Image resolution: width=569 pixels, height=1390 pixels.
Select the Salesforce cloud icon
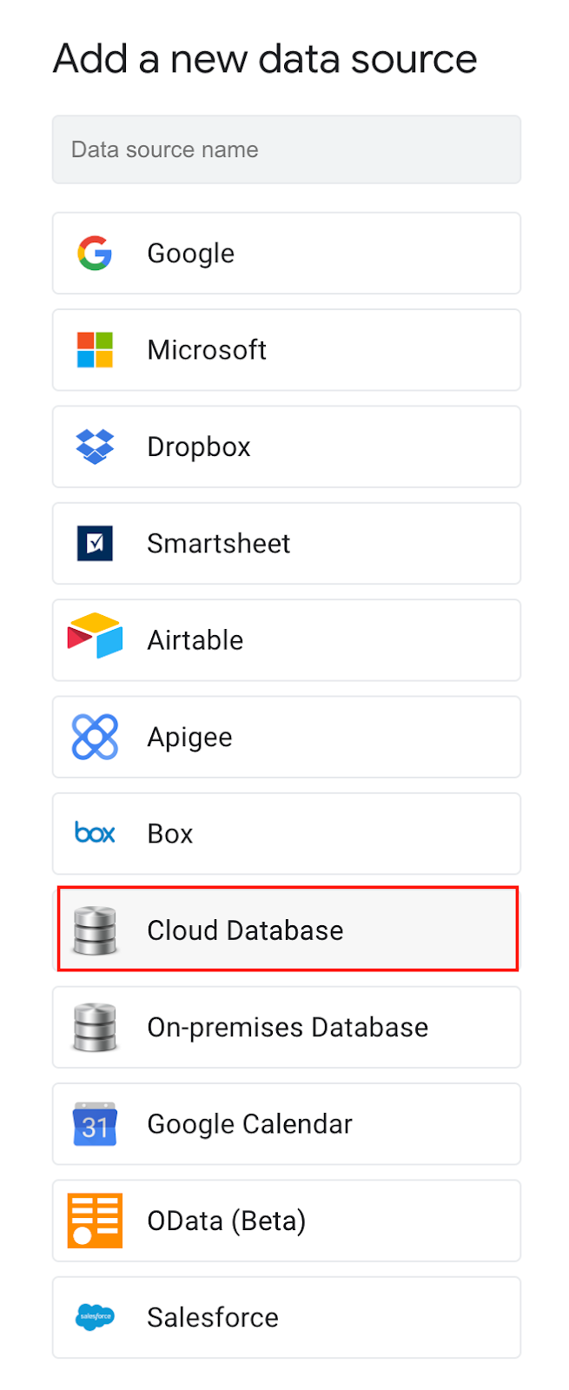point(95,1317)
